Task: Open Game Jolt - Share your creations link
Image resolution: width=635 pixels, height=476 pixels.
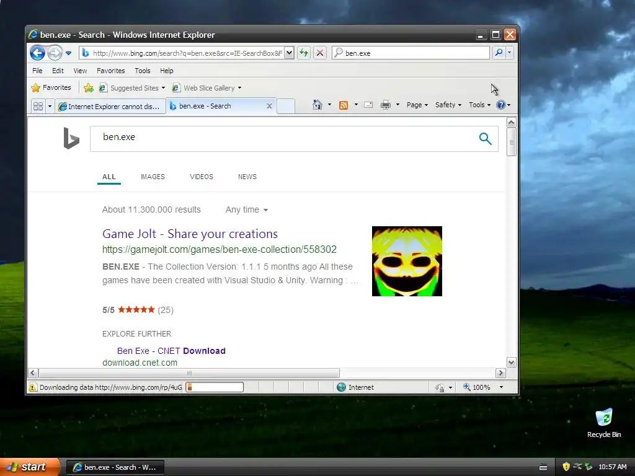Action: tap(190, 234)
